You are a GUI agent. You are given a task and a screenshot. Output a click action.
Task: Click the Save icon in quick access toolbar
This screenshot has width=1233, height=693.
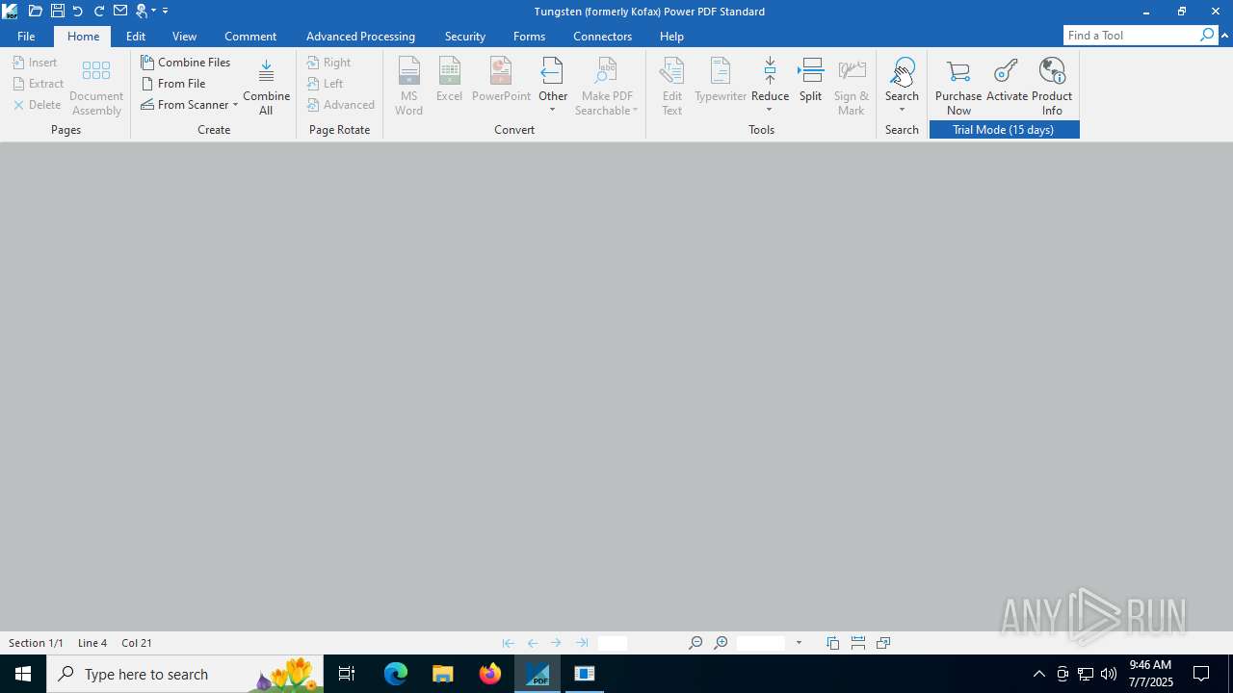(57, 11)
